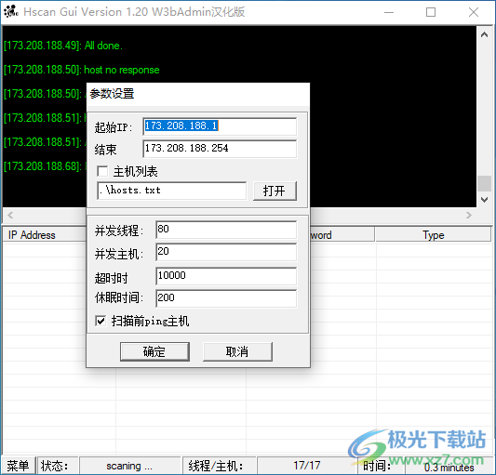This screenshot has width=496, height=475.
Task: Click the log vertical scrollbar thumb
Action: click(x=484, y=183)
